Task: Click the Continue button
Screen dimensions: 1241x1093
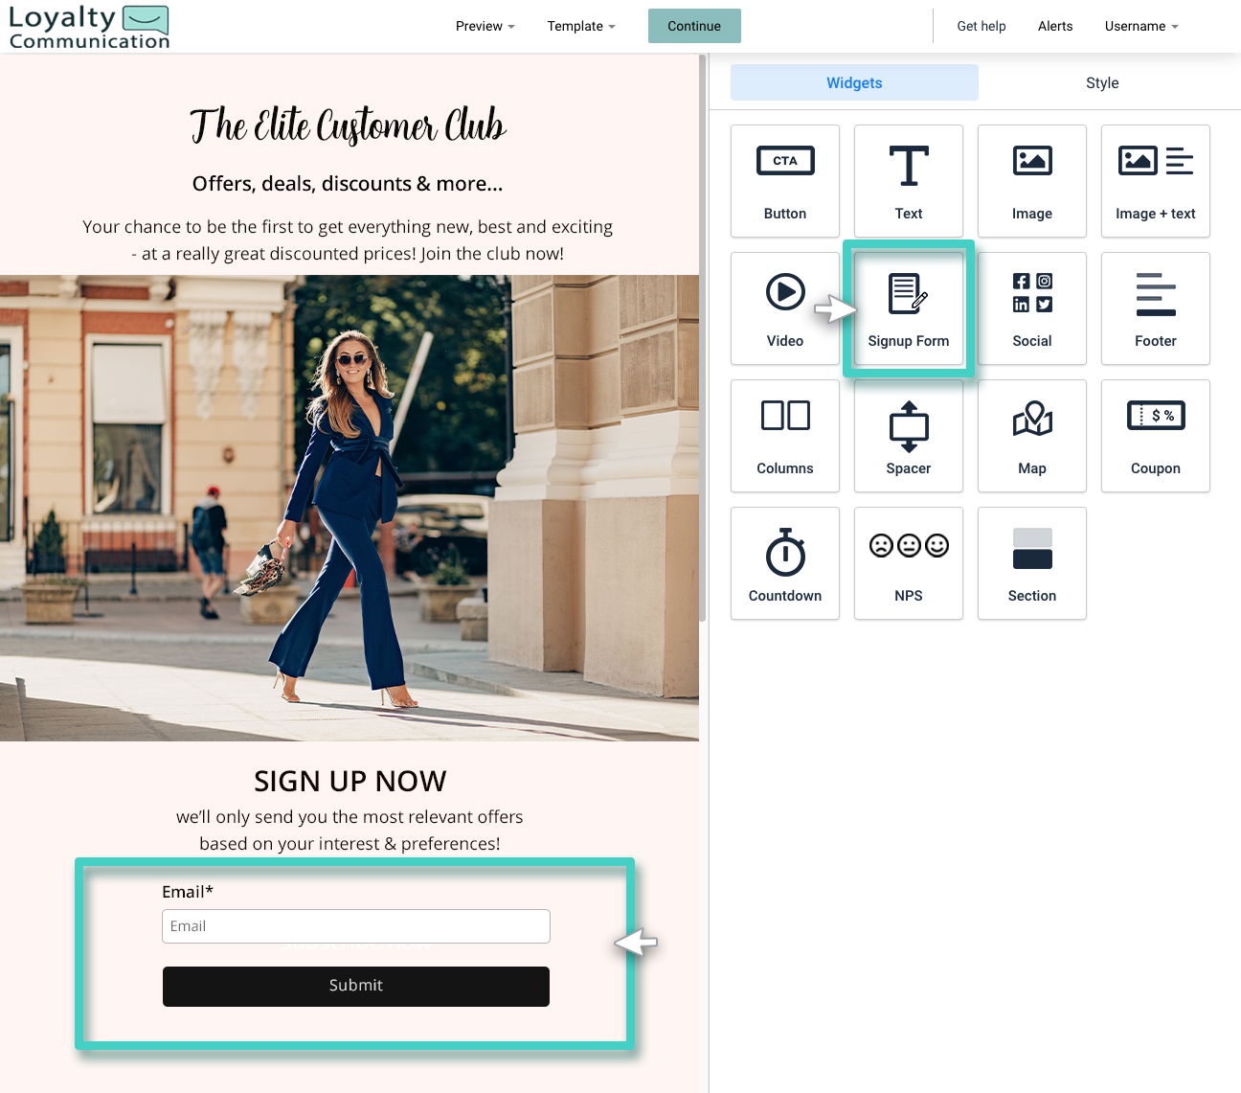Action: coord(693,26)
